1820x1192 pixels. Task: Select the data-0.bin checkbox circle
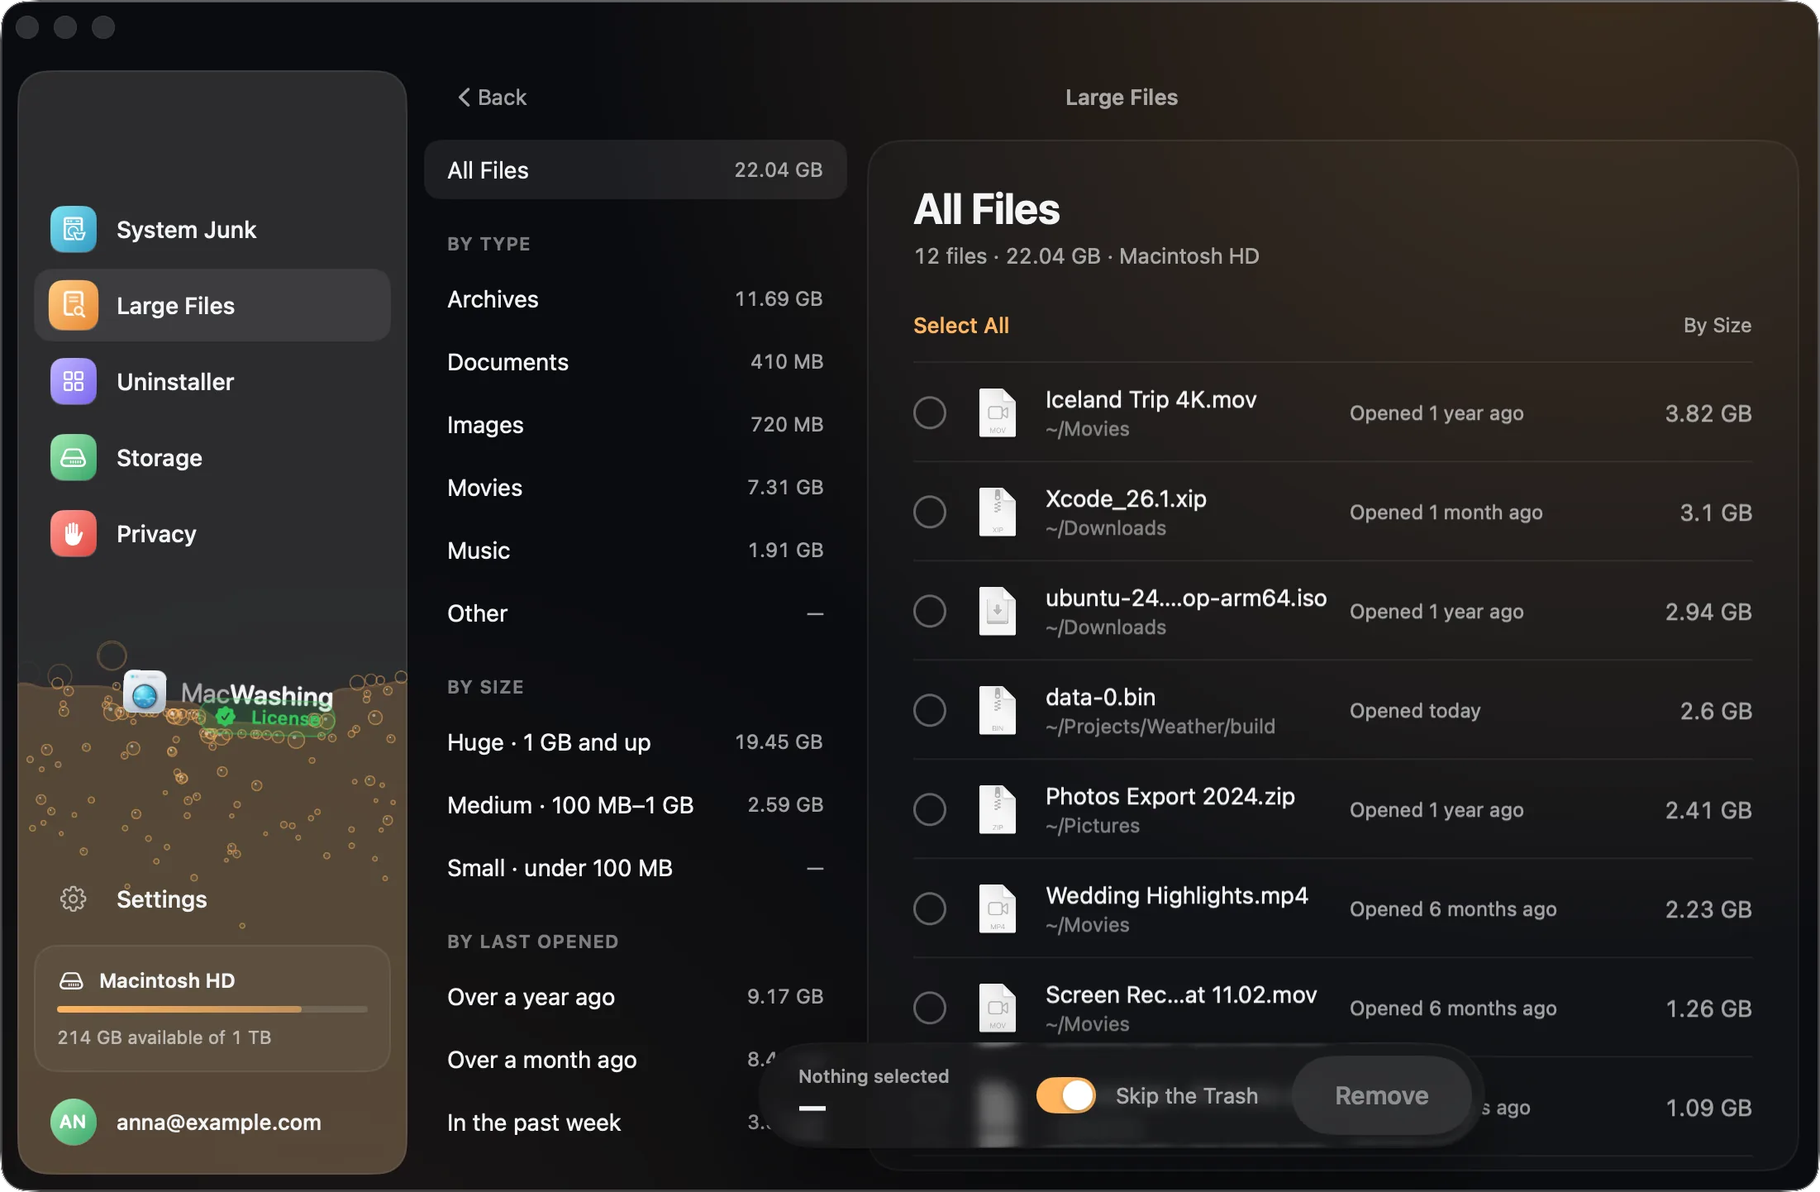930,710
